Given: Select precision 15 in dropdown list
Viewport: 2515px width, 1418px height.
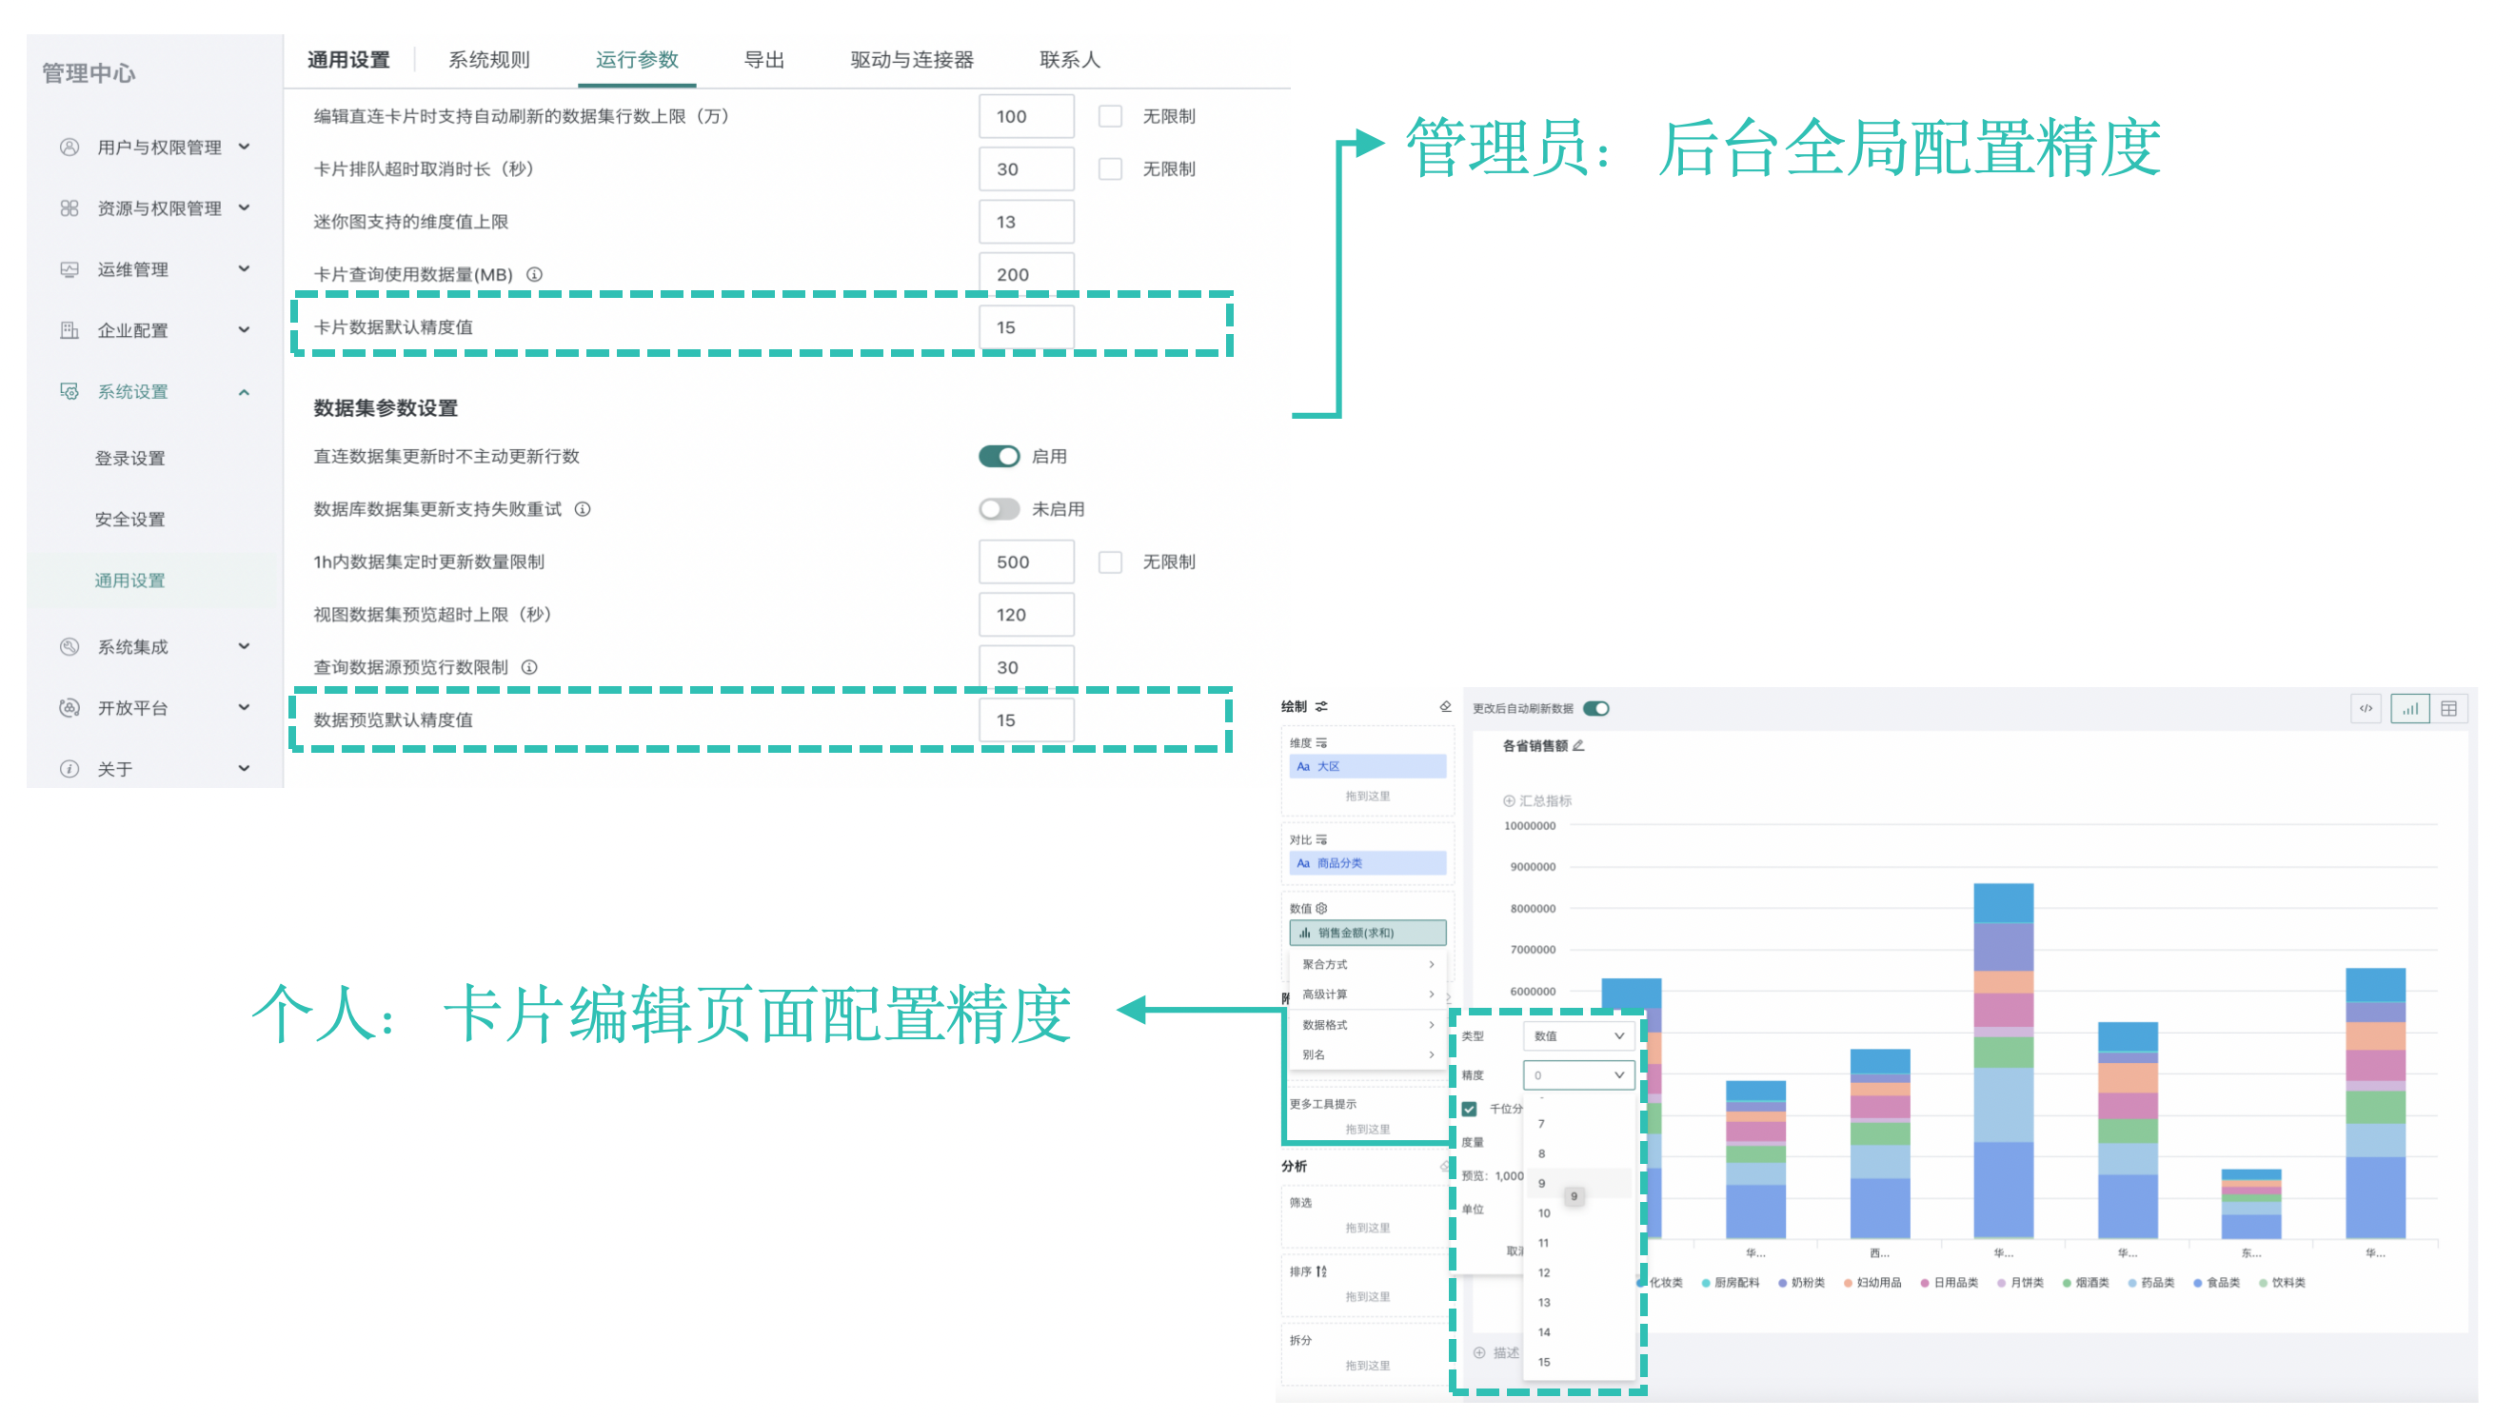Looking at the screenshot, I should tap(1578, 1362).
